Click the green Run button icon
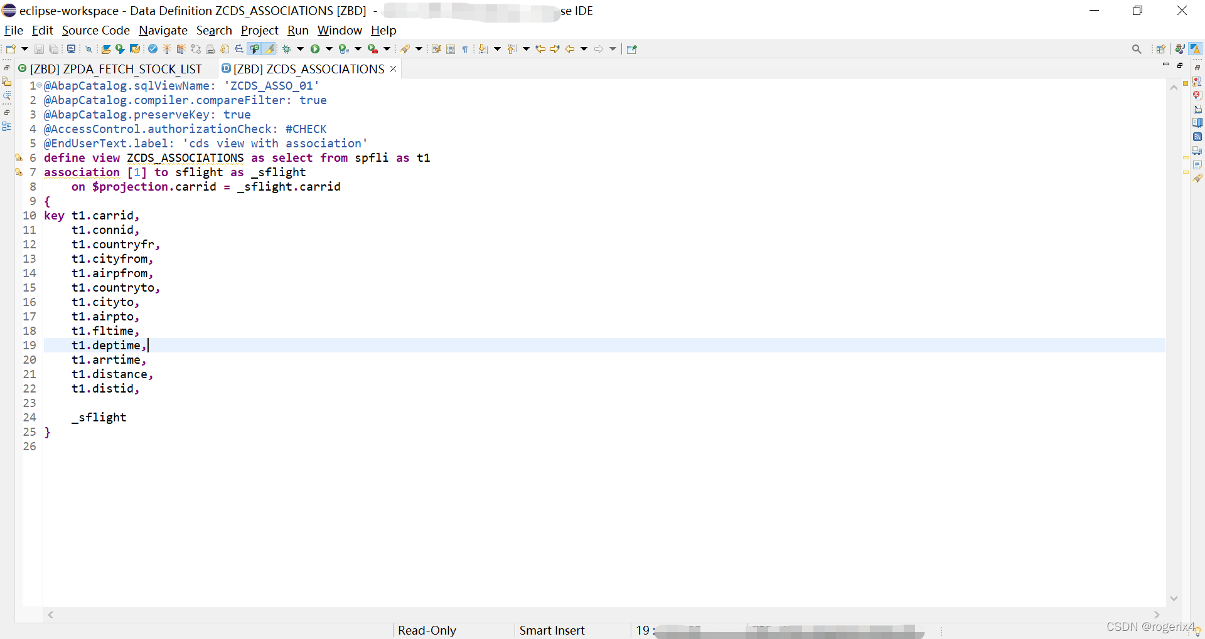This screenshot has height=639, width=1205. click(315, 49)
